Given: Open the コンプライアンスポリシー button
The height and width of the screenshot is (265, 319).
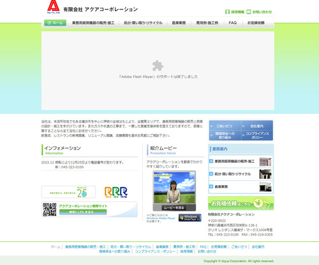Looking at the screenshot, I should pyautogui.click(x=257, y=135).
